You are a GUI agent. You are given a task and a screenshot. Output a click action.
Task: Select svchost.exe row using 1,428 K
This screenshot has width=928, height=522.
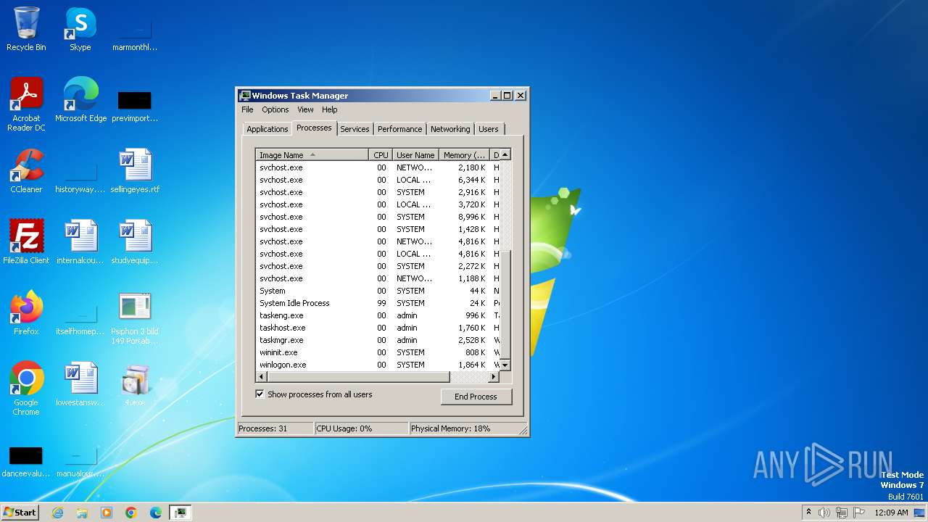tap(378, 229)
